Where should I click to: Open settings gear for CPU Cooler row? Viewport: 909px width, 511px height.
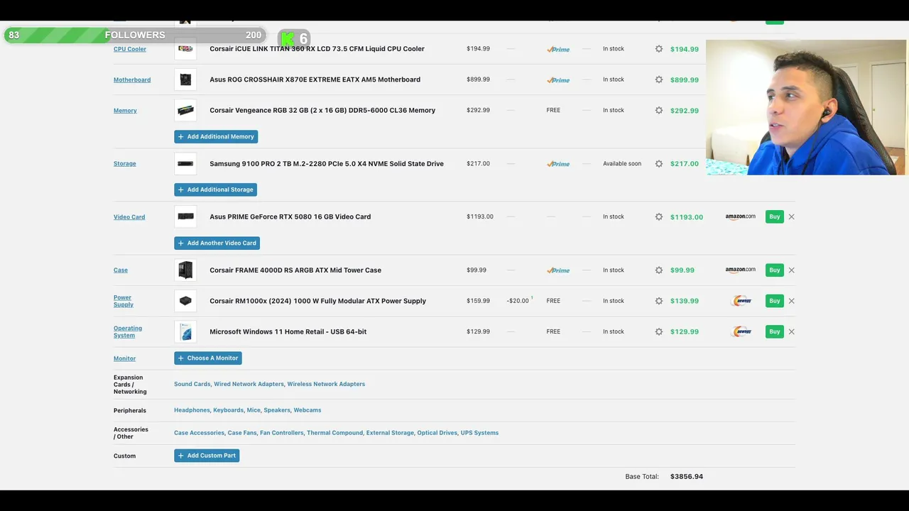(659, 49)
